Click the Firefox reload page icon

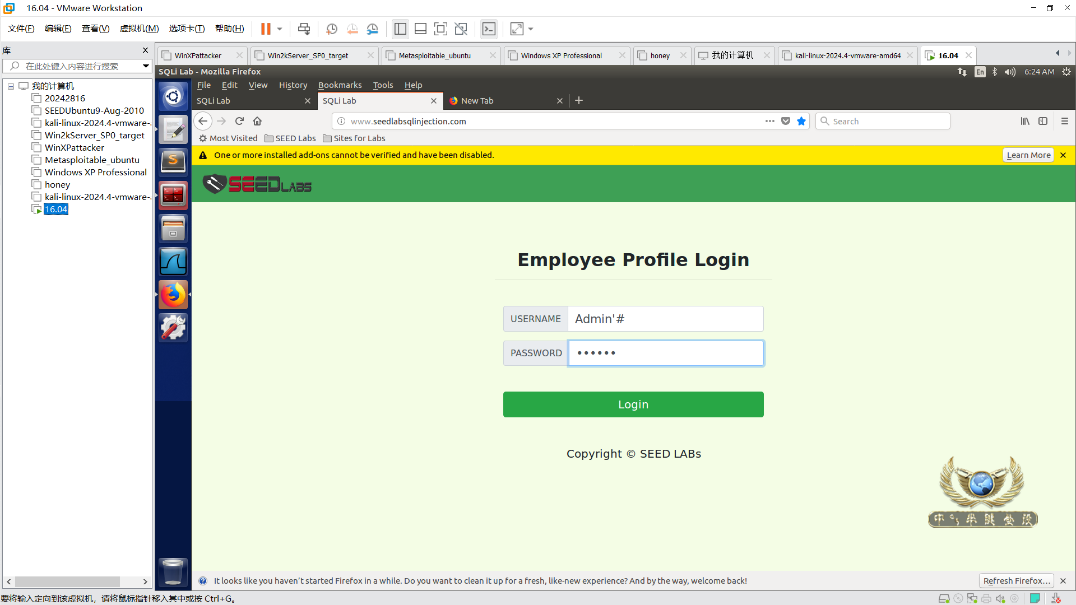(239, 121)
